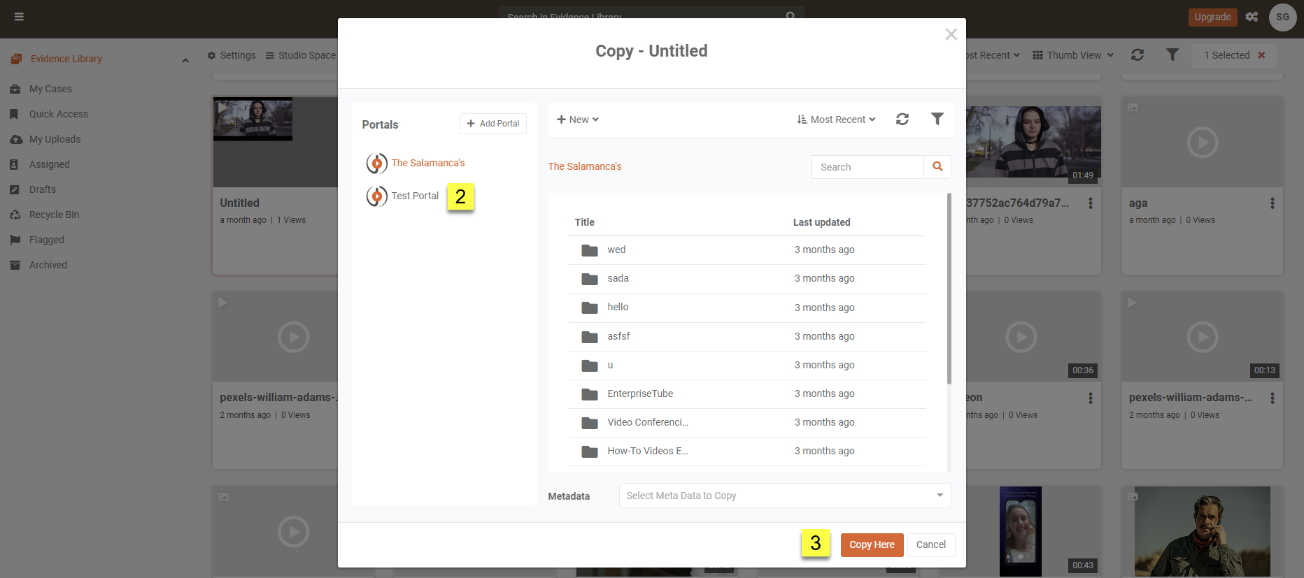Select the 'wed' folder
The width and height of the screenshot is (1304, 578).
click(616, 250)
